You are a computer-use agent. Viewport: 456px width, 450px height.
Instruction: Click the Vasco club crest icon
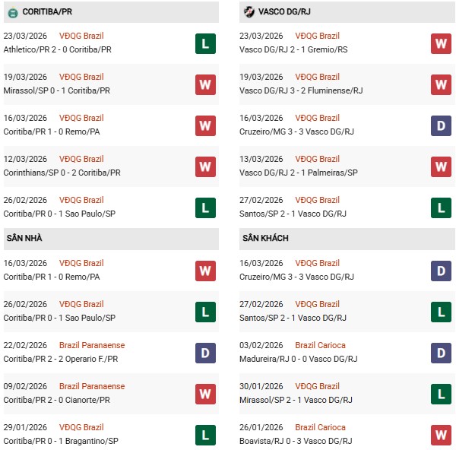[x=249, y=12]
